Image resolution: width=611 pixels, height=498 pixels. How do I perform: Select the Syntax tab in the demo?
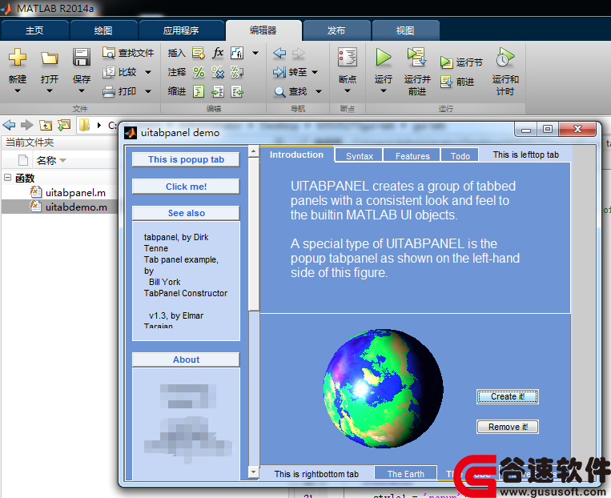(360, 156)
